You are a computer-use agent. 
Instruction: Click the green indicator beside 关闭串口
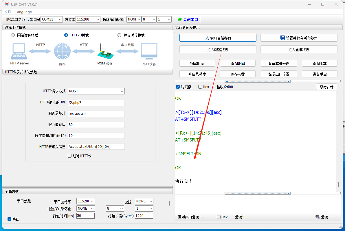180,19
